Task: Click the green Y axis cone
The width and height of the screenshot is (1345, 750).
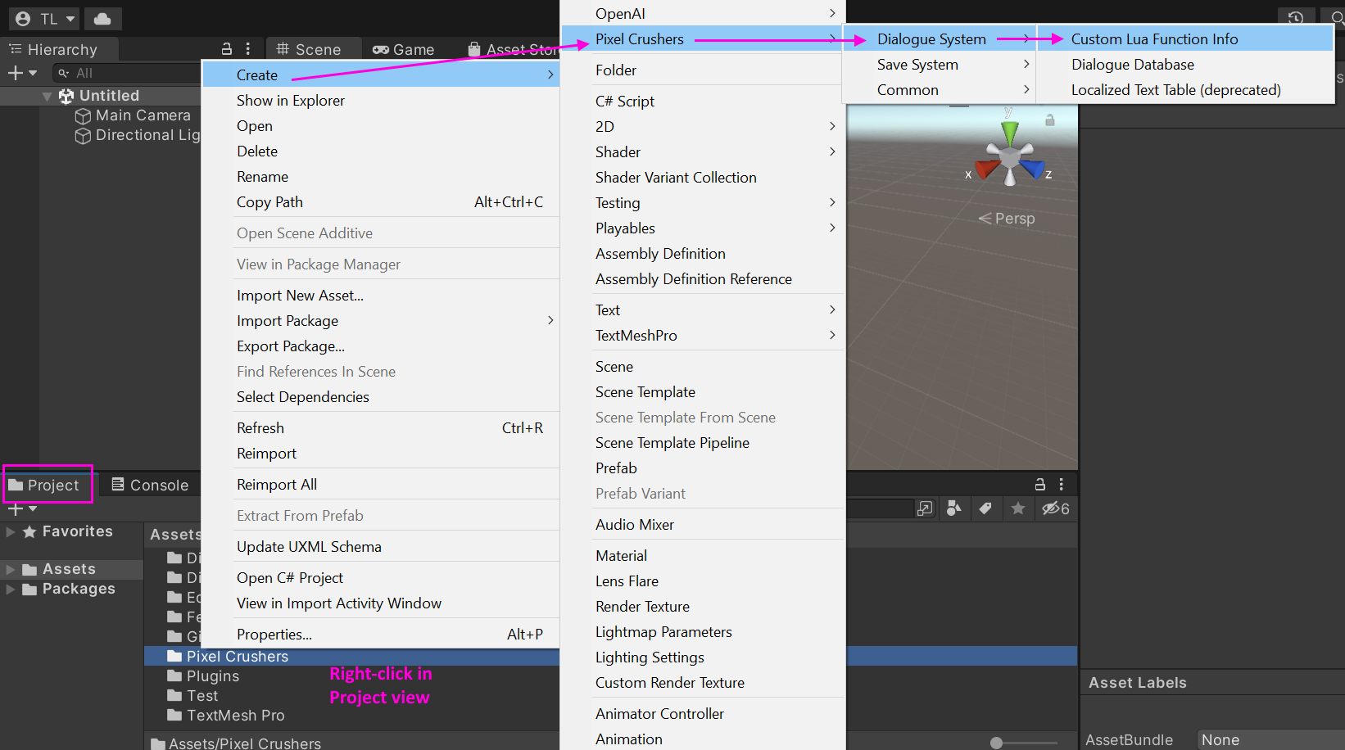Action: (1010, 133)
